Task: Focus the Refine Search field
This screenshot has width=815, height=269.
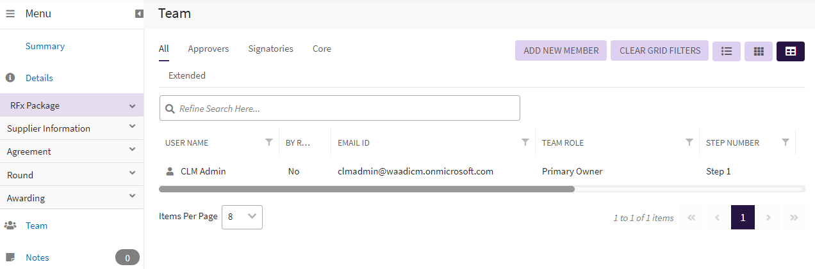Action: [346, 109]
